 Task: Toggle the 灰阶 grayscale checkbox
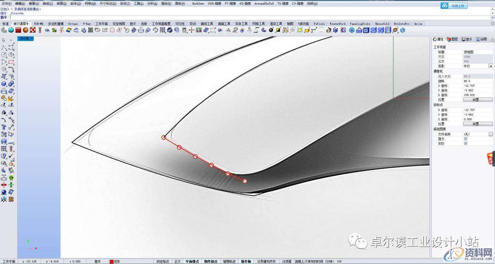tap(465, 143)
